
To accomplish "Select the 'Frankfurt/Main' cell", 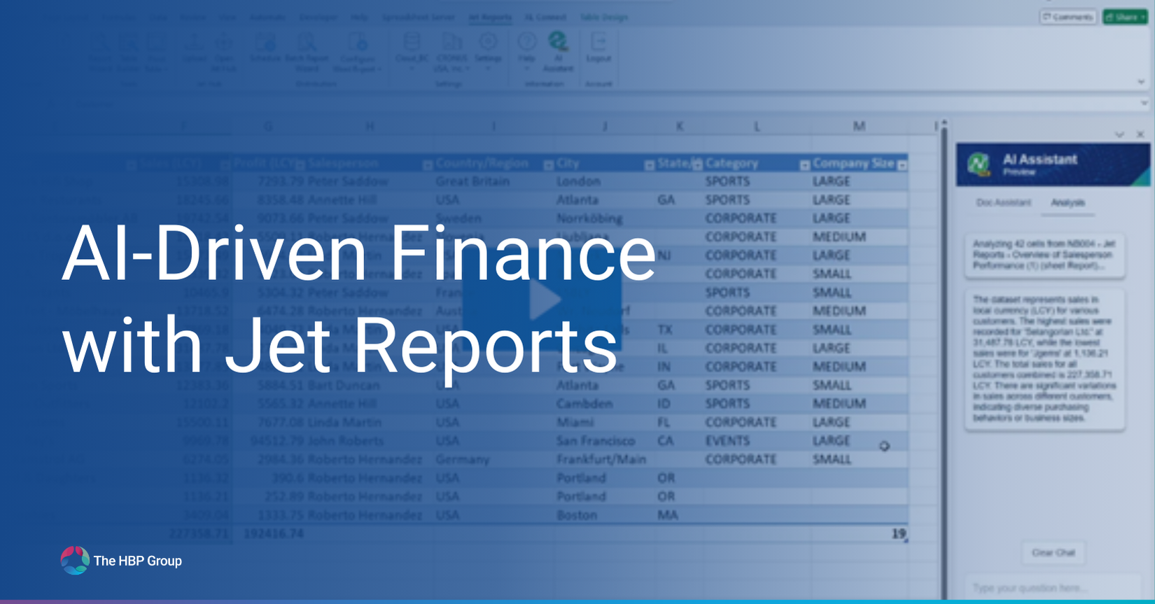I will tap(604, 459).
